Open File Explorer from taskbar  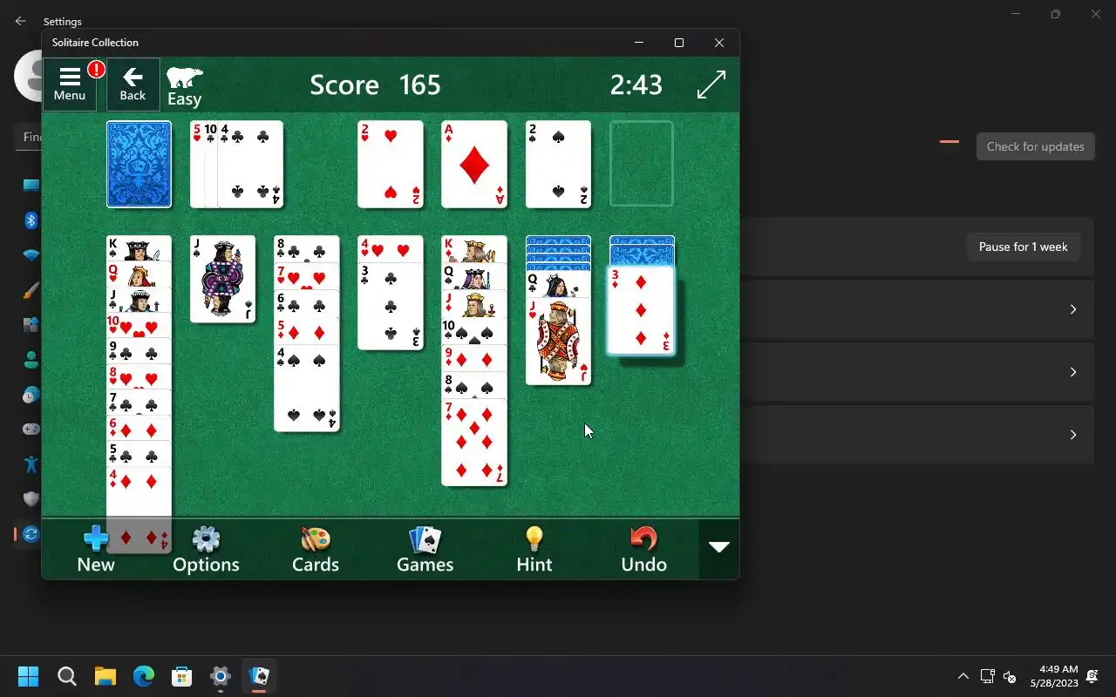pyautogui.click(x=105, y=676)
